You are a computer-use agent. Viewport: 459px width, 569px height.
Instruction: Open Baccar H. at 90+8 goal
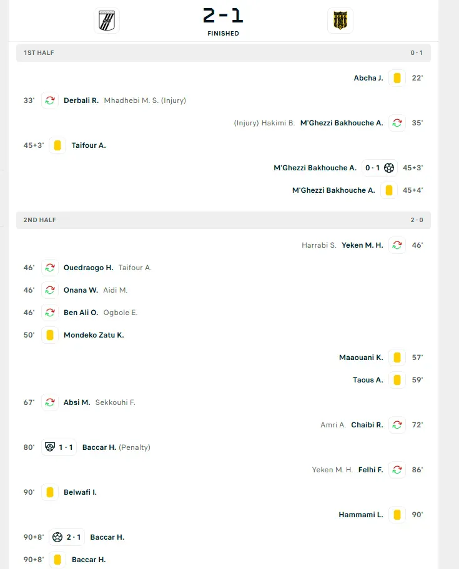click(107, 537)
